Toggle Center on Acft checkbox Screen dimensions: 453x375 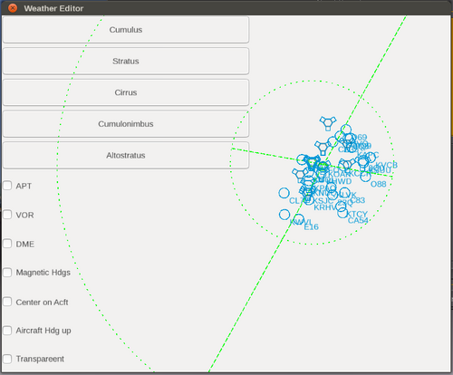tap(7, 302)
